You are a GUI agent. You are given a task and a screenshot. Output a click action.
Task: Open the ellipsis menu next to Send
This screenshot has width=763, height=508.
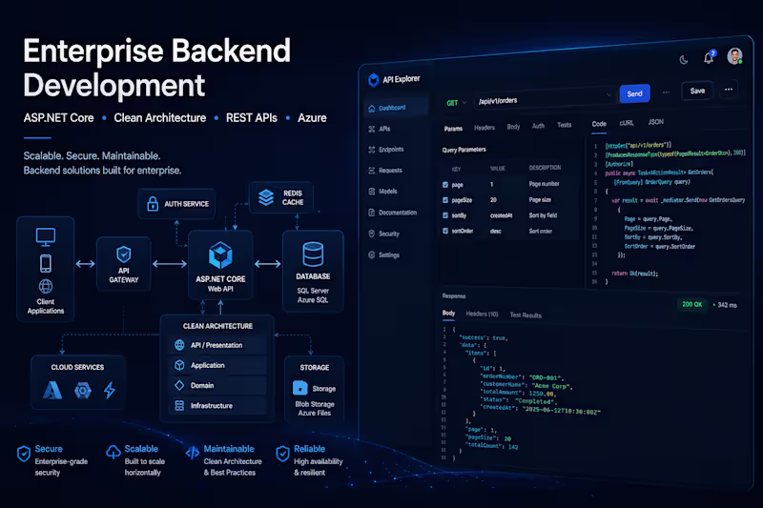click(x=666, y=91)
